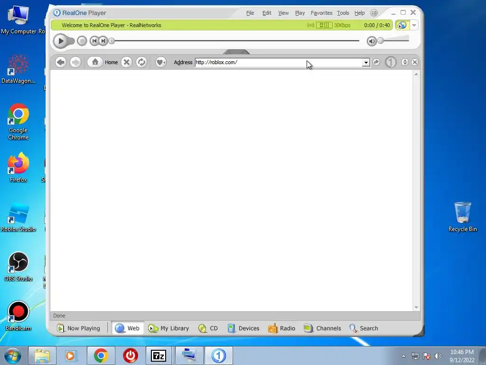
Task: Click the clip title Welcome to RealOne Player
Action: point(93,25)
